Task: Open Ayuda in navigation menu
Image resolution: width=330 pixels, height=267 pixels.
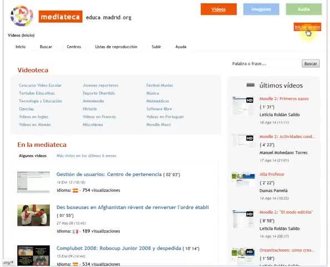Action: [181, 47]
